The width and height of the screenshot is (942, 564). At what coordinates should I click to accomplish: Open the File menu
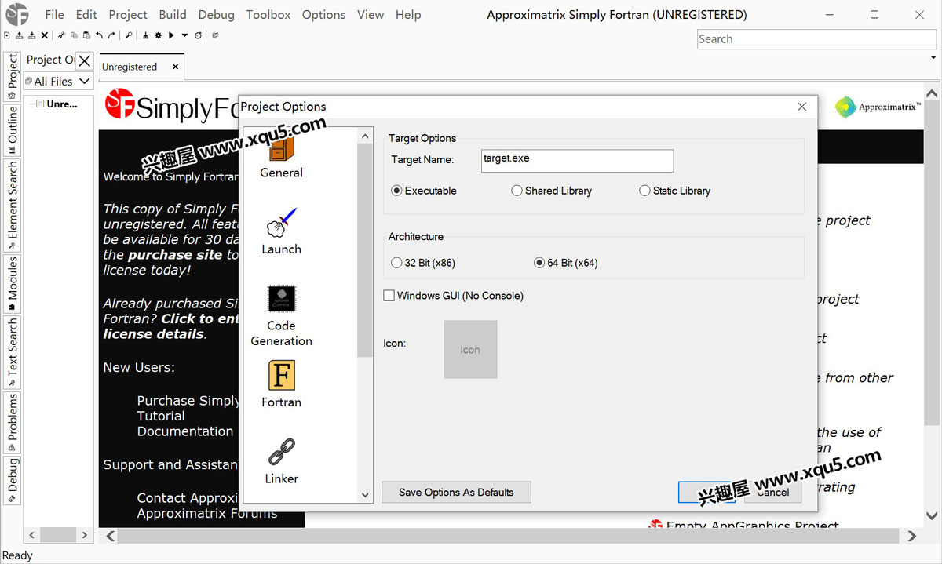tap(55, 14)
